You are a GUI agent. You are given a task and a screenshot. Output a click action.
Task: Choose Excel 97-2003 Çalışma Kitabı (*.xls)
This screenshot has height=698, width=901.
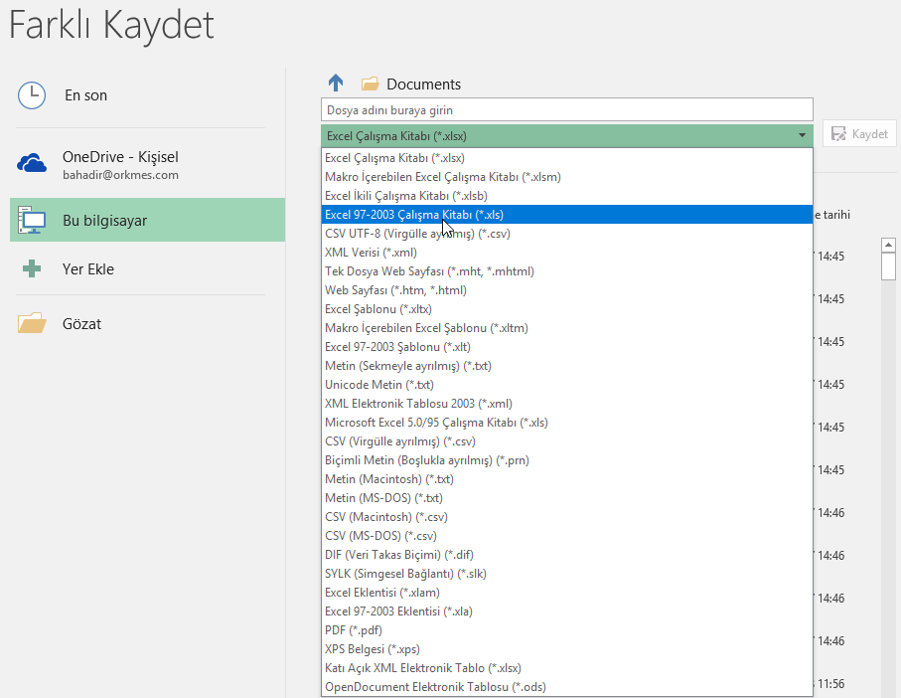click(567, 215)
